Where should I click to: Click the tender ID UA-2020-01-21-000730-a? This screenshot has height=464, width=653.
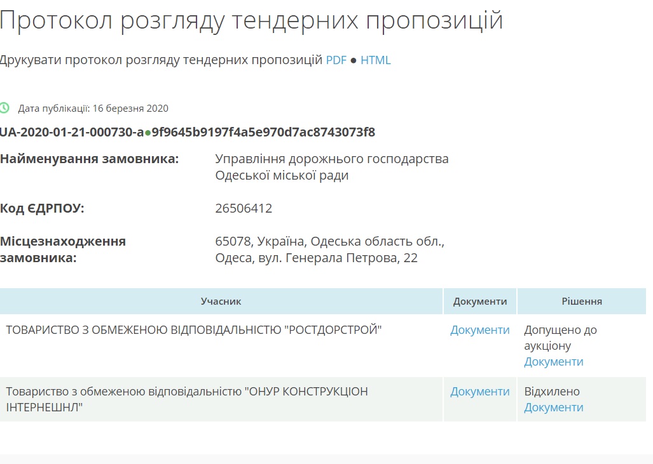(x=71, y=133)
